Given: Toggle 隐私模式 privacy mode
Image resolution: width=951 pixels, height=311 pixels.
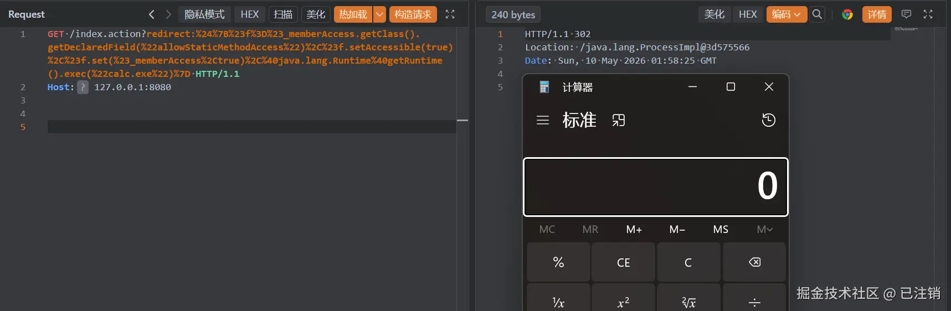Looking at the screenshot, I should tap(205, 14).
